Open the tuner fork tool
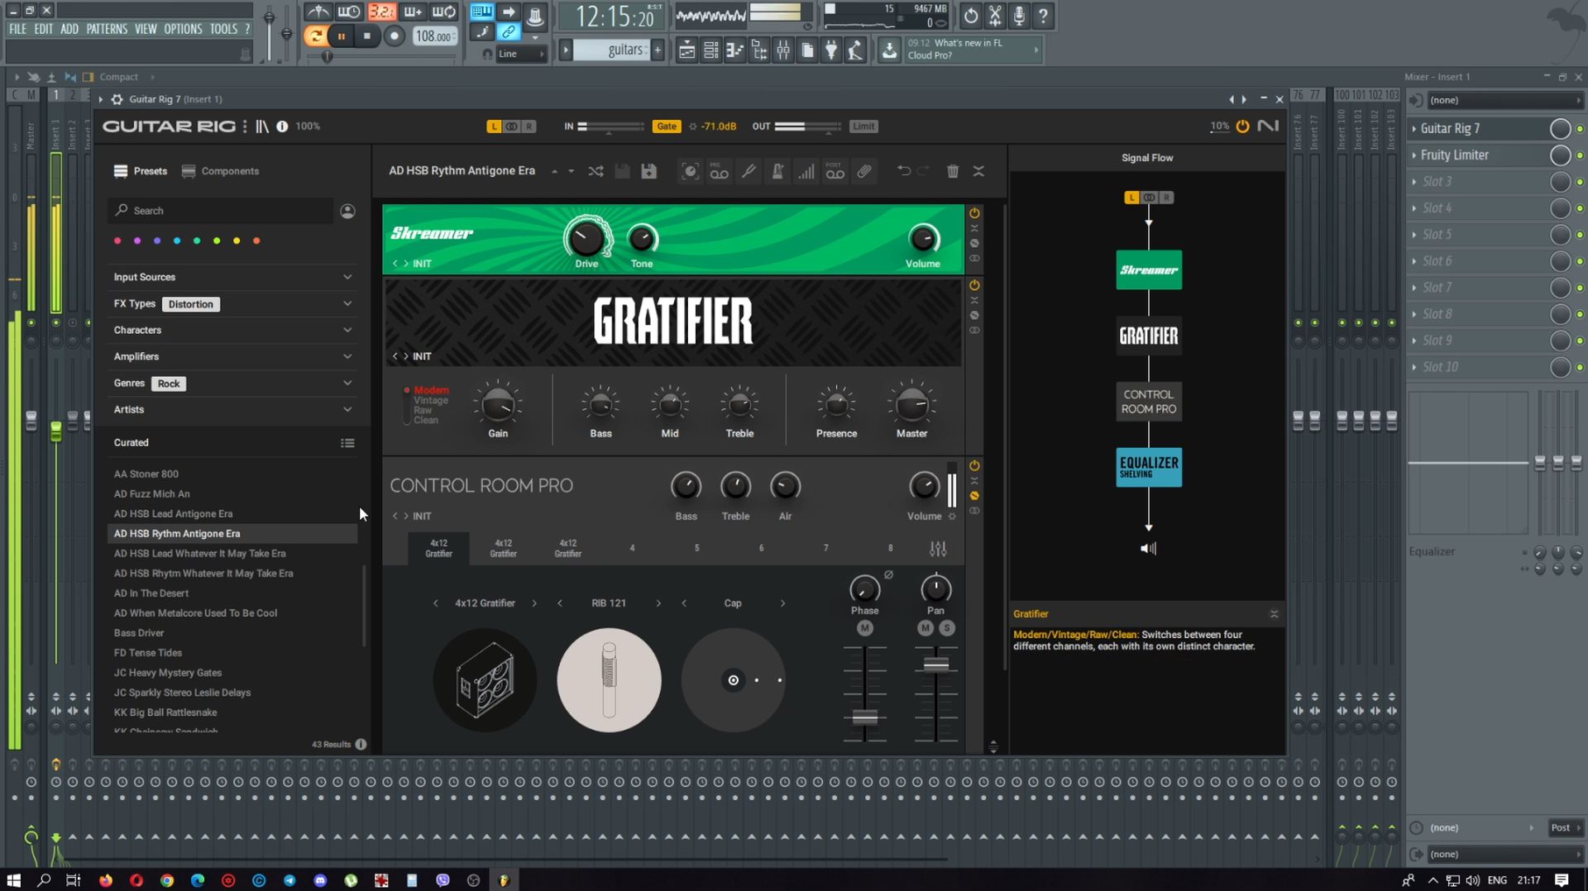 click(749, 171)
